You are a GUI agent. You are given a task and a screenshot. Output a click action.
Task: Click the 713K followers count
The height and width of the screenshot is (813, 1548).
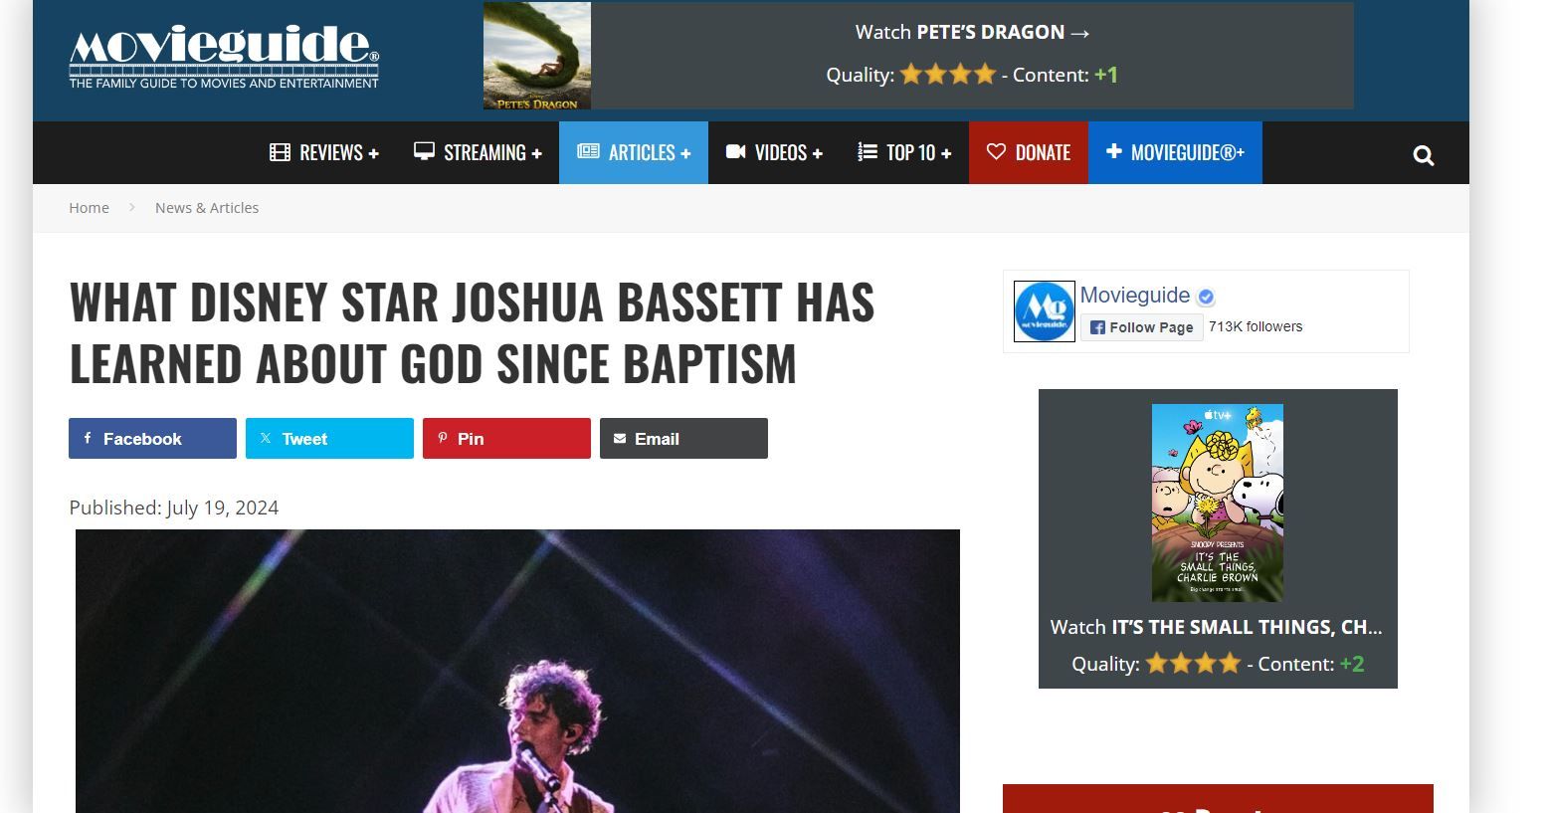[x=1256, y=327]
